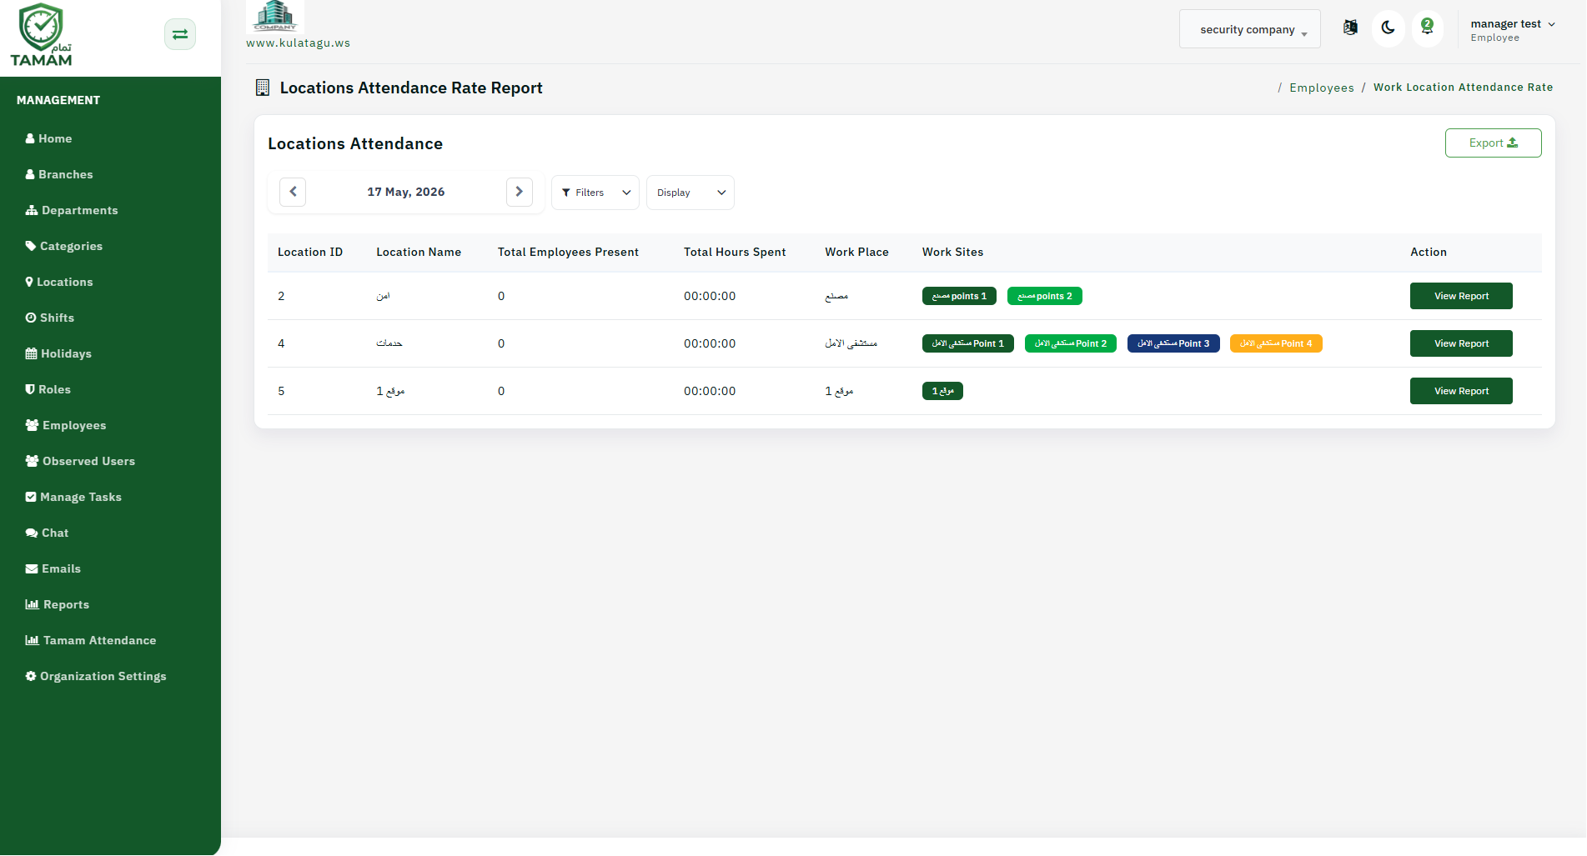
Task: Click View Report for location ID 5
Action: tap(1461, 391)
